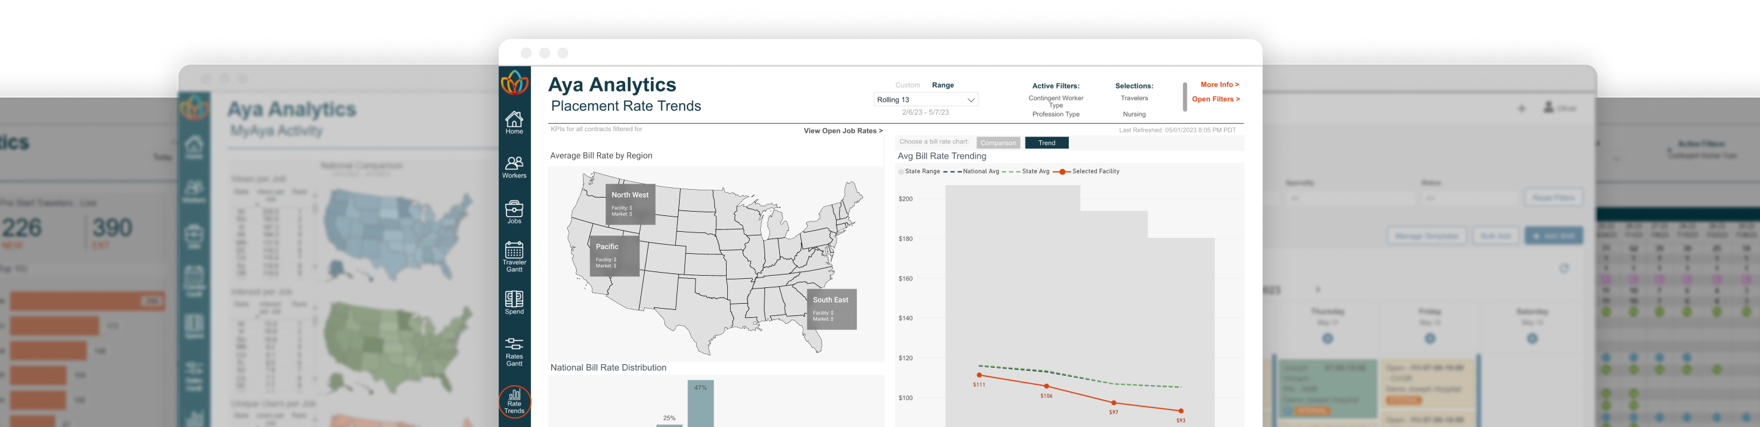Select the Traveler Gantt calendar icon
Viewport: 1760px width, 427px height.
tap(514, 256)
